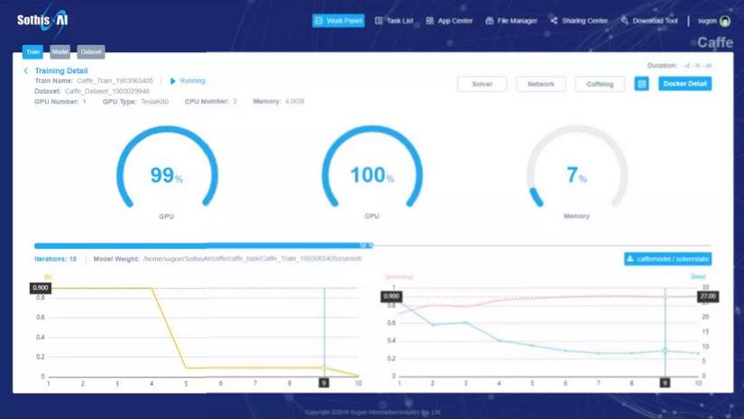This screenshot has width=744, height=419.
Task: Click the sugon user avatar icon
Action: point(725,21)
